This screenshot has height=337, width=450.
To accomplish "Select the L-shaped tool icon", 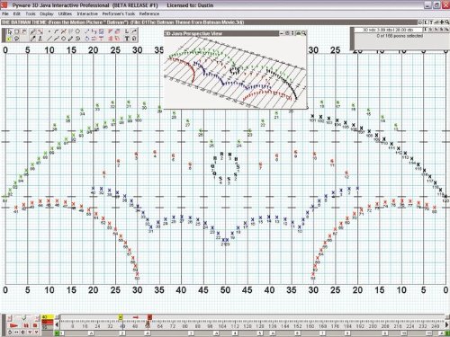I will [127, 31].
